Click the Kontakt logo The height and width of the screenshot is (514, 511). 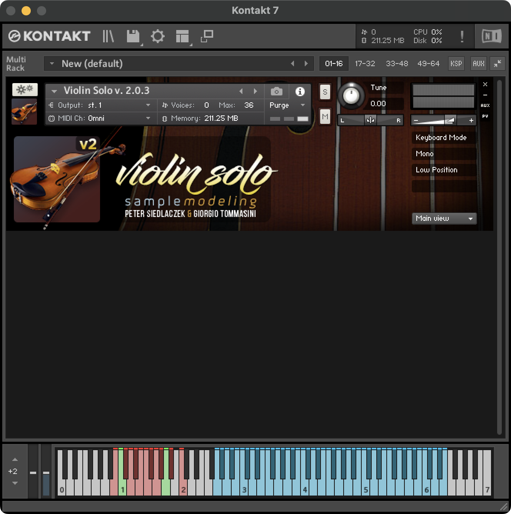click(x=49, y=36)
